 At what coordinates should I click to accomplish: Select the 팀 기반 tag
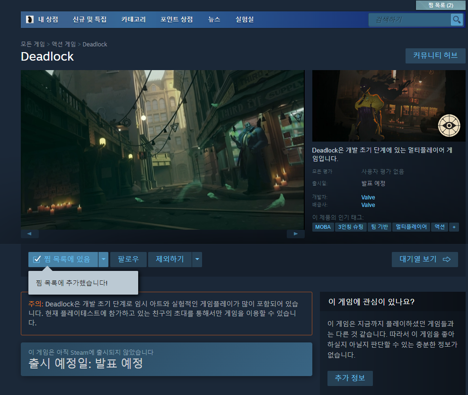coord(380,227)
